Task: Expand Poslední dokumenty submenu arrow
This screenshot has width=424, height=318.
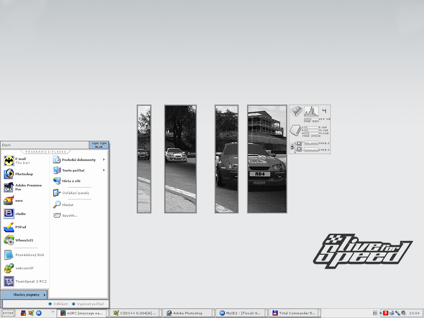Action: [x=104, y=160]
